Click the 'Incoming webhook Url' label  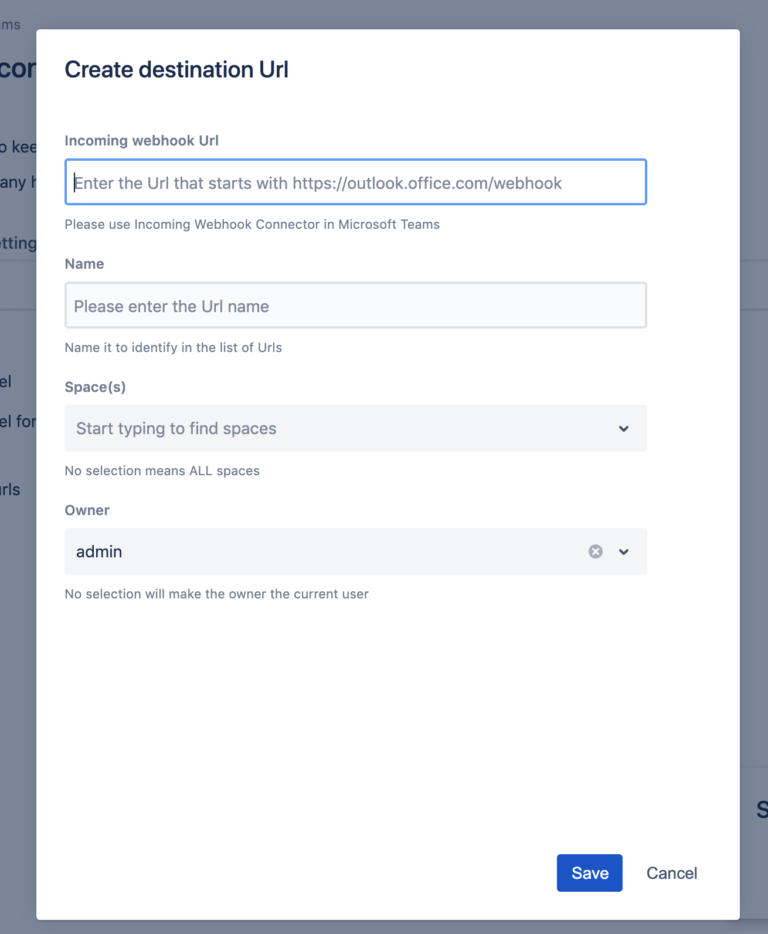[x=141, y=141]
